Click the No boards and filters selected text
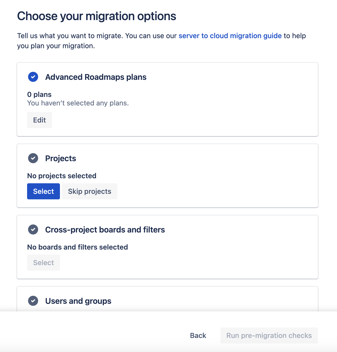Screen dimensions: 337x352 tap(77, 247)
